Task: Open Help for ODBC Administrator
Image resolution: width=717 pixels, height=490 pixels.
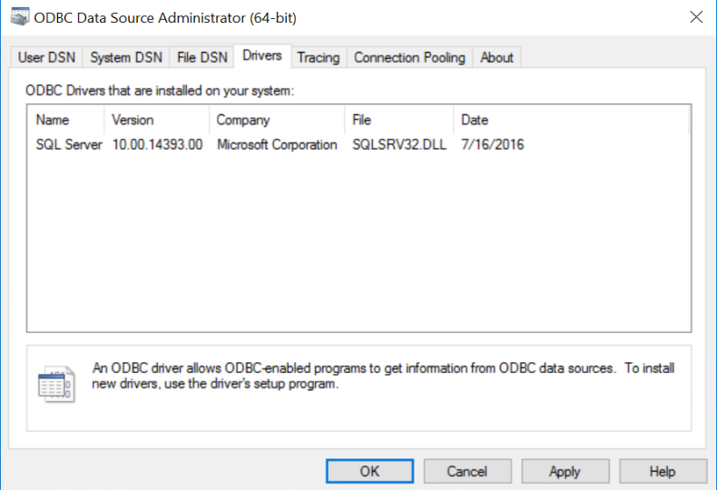Action: [x=663, y=471]
